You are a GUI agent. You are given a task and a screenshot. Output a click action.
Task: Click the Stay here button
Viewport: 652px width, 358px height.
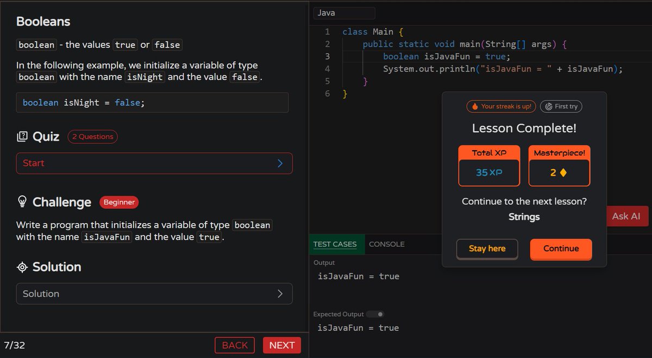click(487, 248)
